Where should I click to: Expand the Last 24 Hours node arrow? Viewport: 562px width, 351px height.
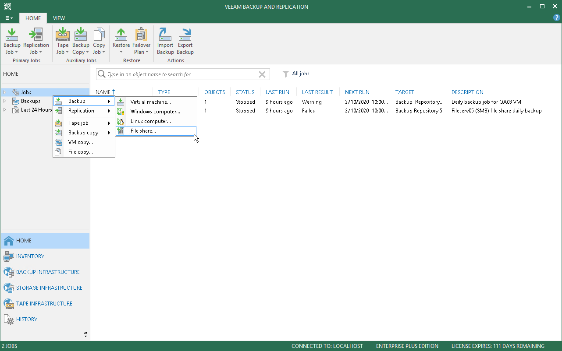point(5,110)
